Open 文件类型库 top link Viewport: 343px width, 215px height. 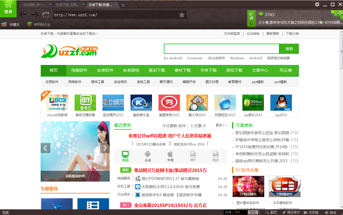point(232,34)
